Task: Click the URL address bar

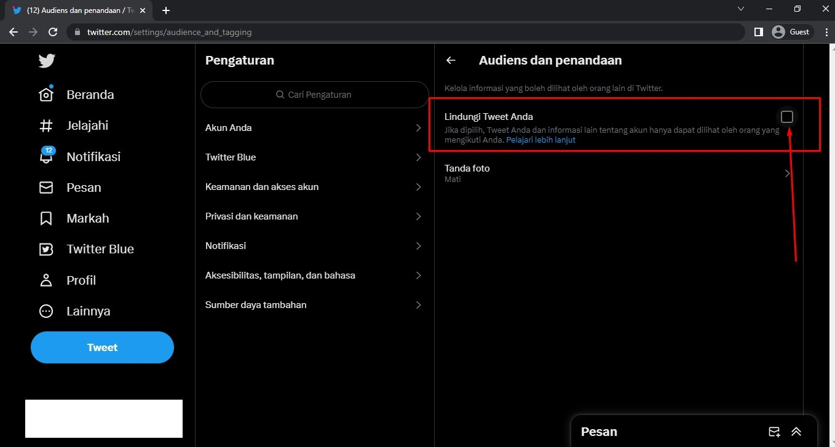Action: (x=406, y=32)
